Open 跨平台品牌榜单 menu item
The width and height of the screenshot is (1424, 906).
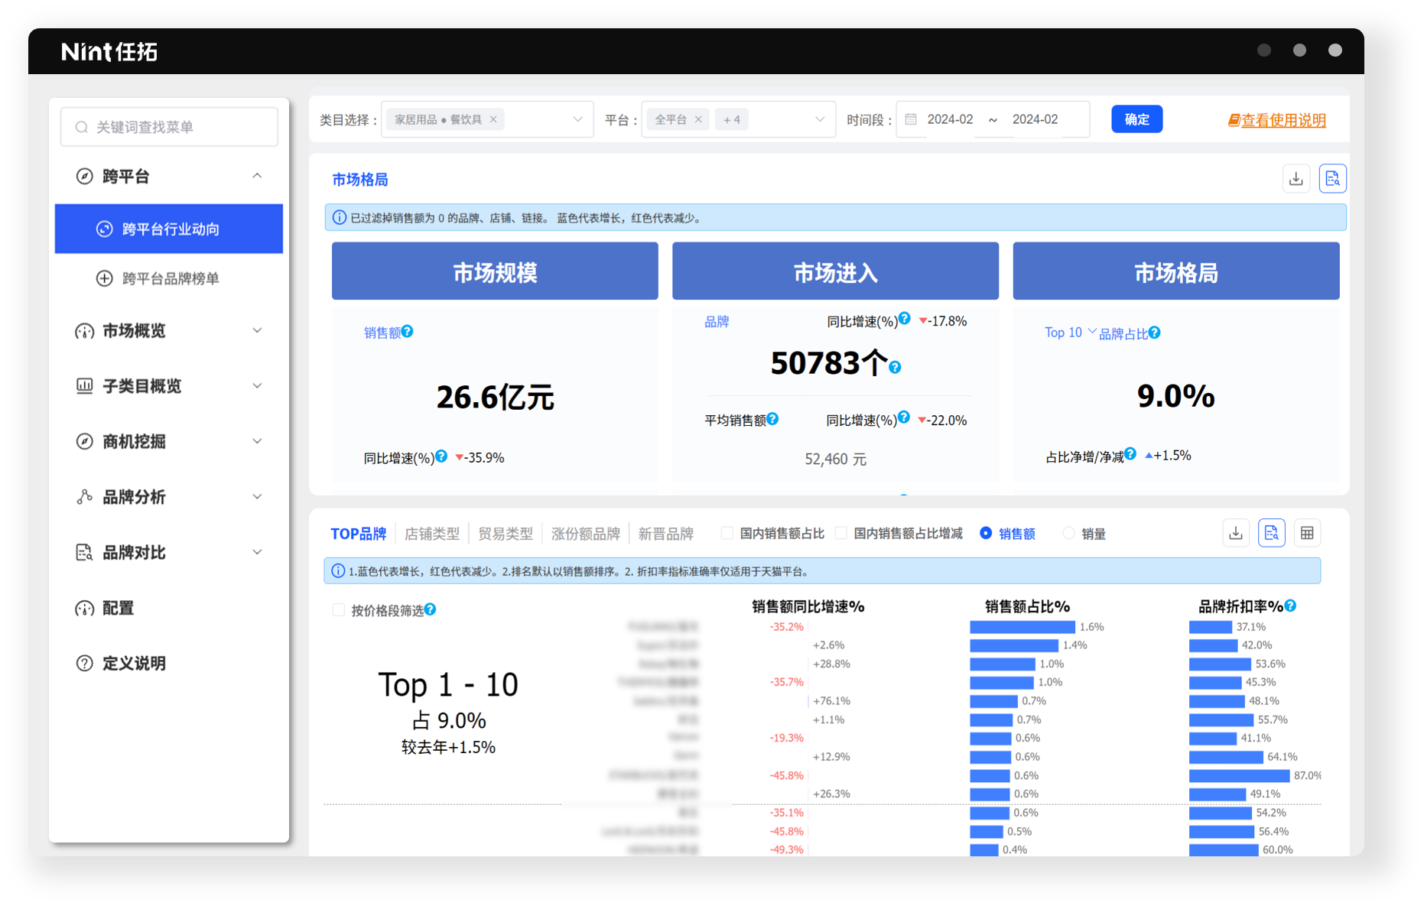tap(169, 278)
